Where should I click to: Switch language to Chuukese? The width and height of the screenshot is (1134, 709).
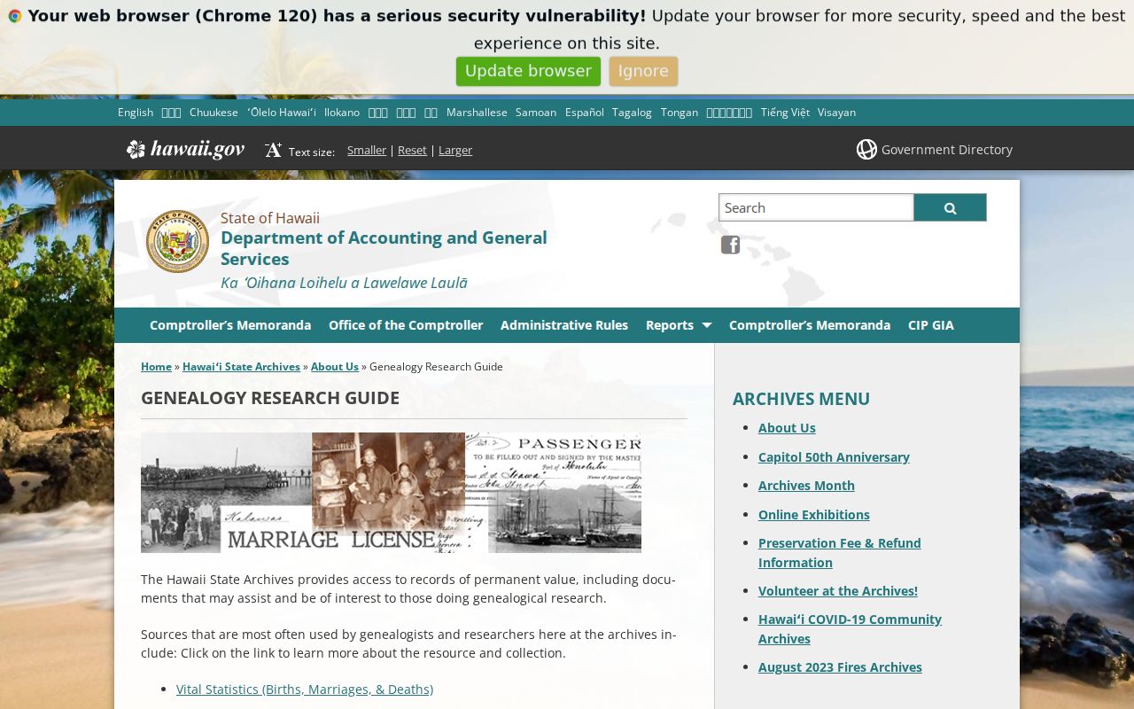click(214, 112)
